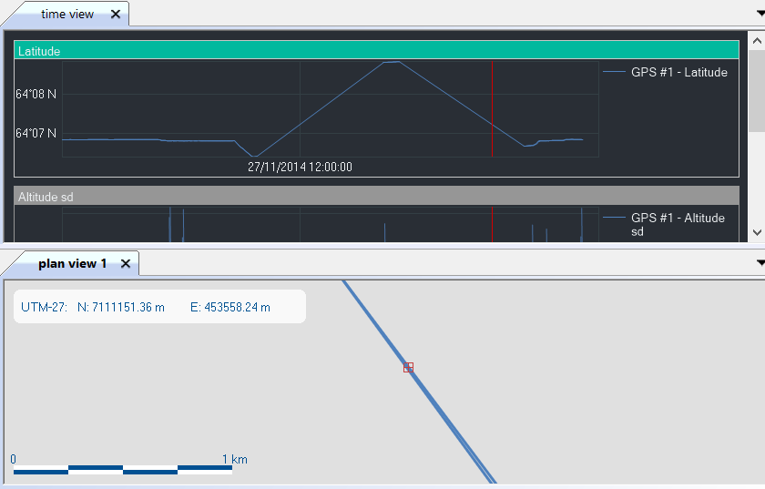Select the plan view 1 tab

click(x=72, y=263)
